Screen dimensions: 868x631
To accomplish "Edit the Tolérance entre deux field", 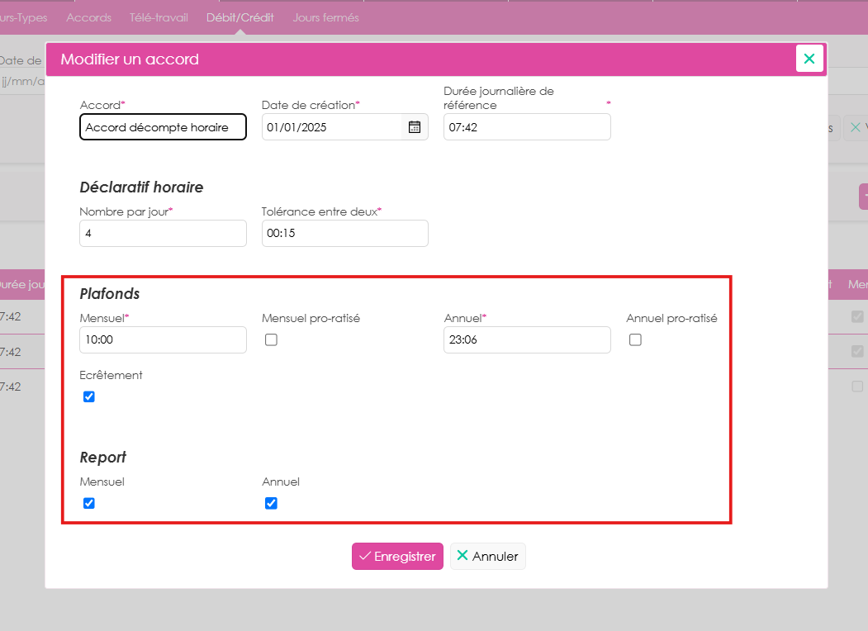I will (x=345, y=234).
